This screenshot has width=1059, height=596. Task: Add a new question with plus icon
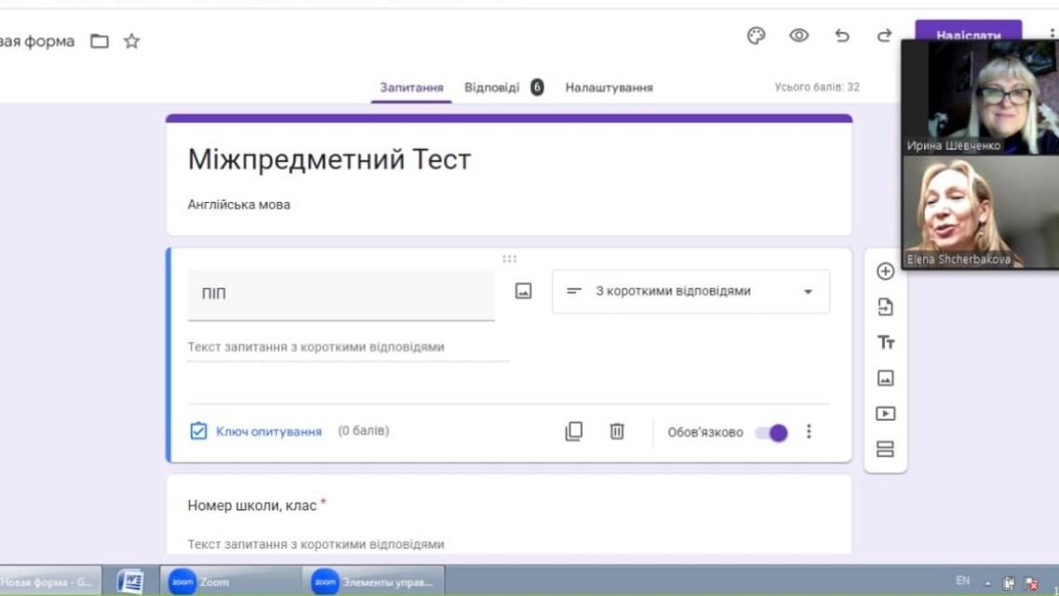click(x=886, y=271)
